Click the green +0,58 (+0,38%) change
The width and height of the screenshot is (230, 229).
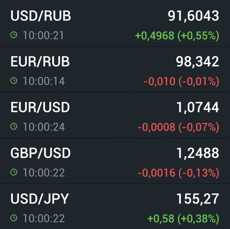pos(183,218)
